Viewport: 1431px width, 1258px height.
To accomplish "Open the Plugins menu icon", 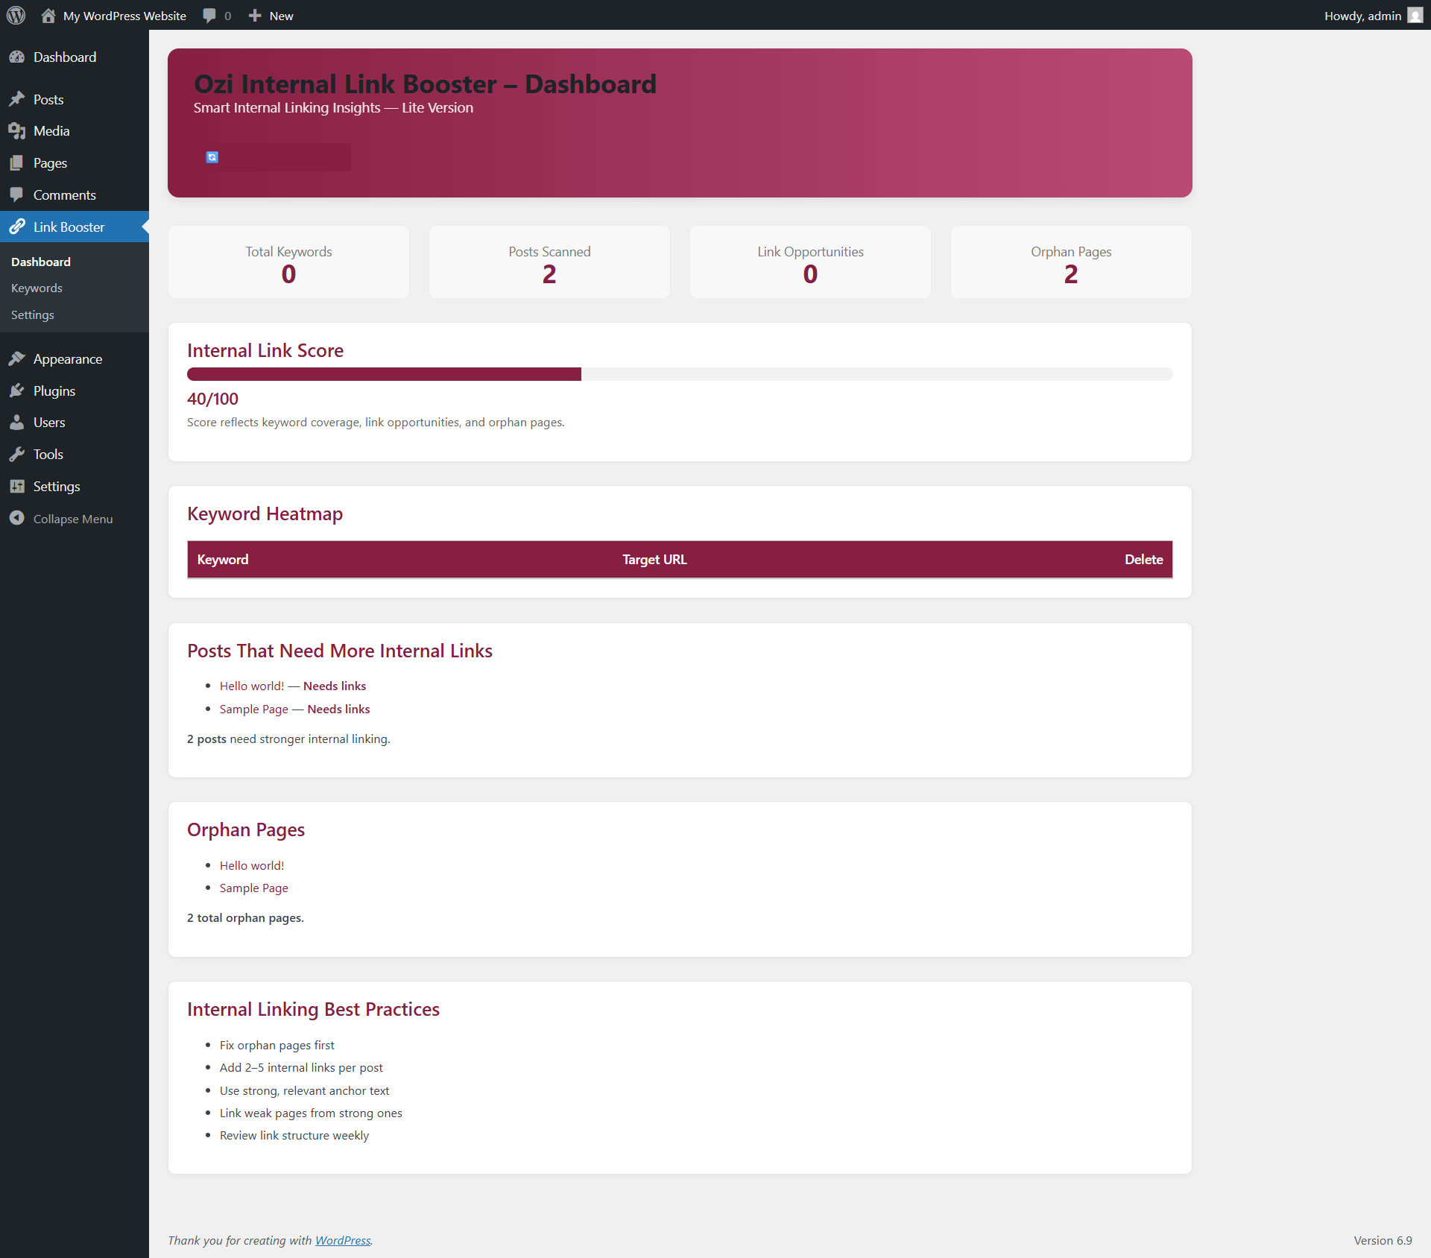I will pyautogui.click(x=17, y=391).
